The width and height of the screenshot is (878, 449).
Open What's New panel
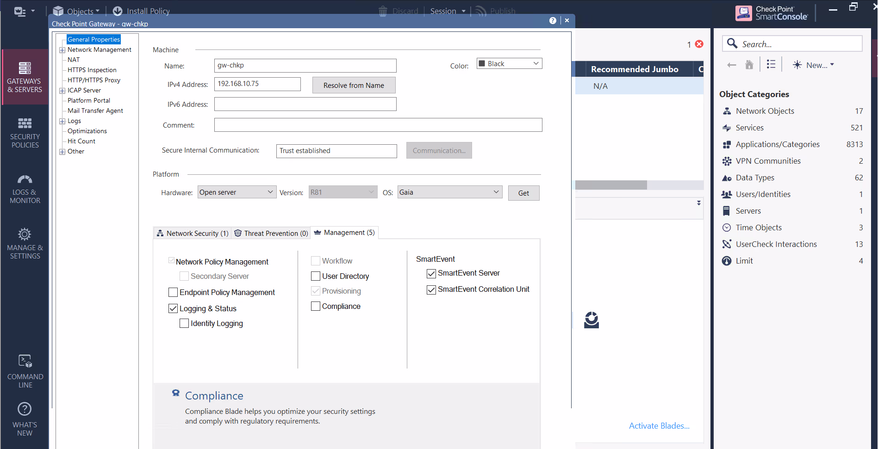pyautogui.click(x=25, y=419)
